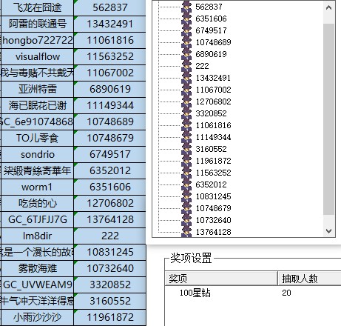The height and width of the screenshot is (326, 341).
Task: Click spreadsheet cell TO儿零食
Action: click(x=37, y=138)
